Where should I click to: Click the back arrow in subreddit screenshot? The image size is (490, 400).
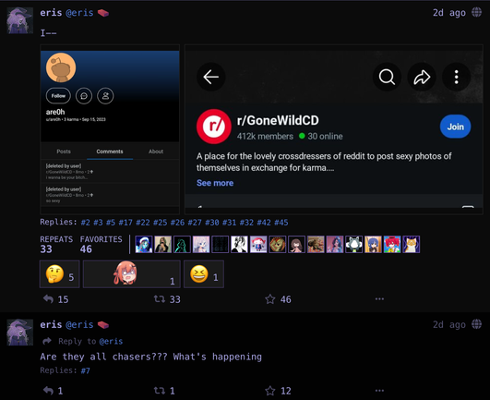click(x=211, y=77)
